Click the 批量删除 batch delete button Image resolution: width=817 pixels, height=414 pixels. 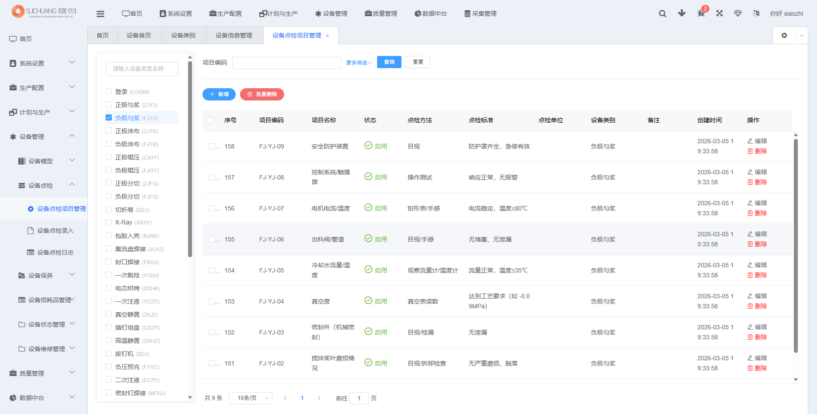[262, 94]
